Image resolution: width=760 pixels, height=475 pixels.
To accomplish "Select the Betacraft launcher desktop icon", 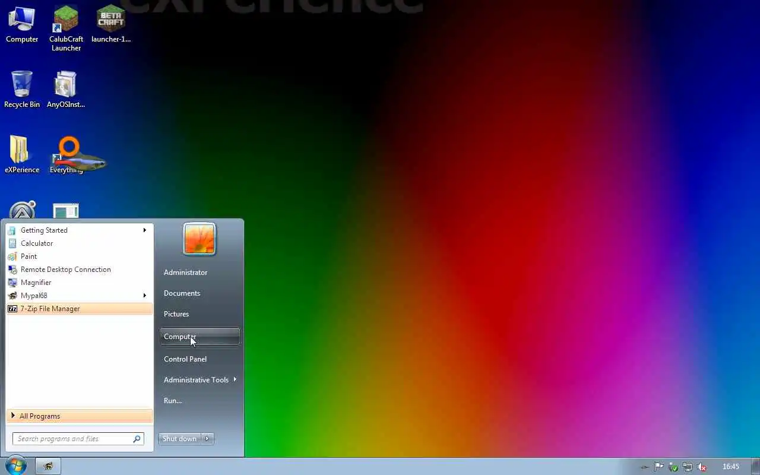I will coord(111,25).
